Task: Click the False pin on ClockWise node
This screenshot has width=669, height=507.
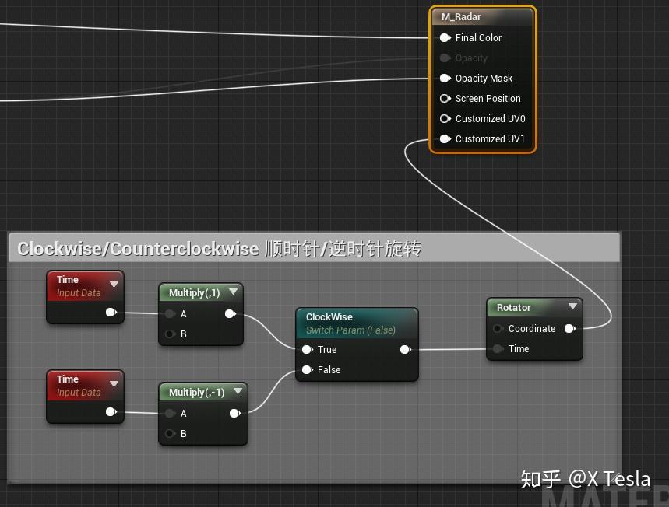Action: point(307,369)
